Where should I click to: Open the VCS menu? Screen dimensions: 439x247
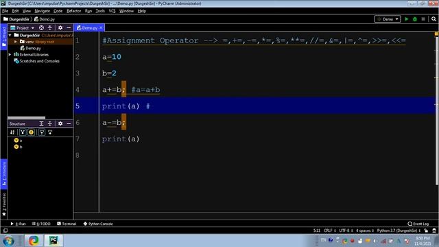[x=112, y=11]
